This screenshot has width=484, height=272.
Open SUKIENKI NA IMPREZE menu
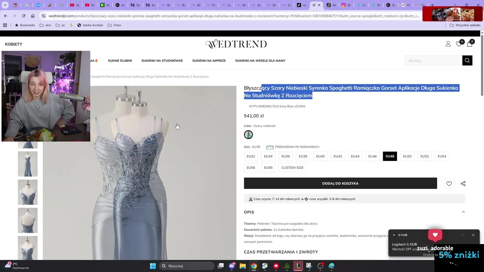209,60
